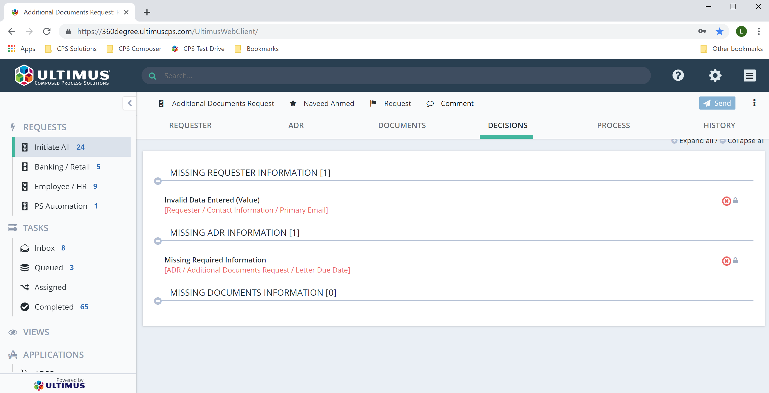Click the Applications icon in sidebar
Screen dimensions: 769x393
(13, 355)
